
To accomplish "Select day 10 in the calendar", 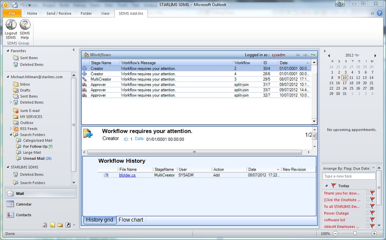I will [345, 78].
